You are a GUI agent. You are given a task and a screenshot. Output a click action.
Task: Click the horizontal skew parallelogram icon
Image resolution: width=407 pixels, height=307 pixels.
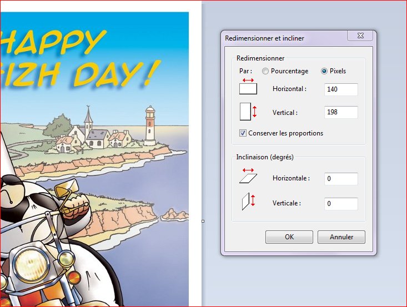[x=248, y=175]
